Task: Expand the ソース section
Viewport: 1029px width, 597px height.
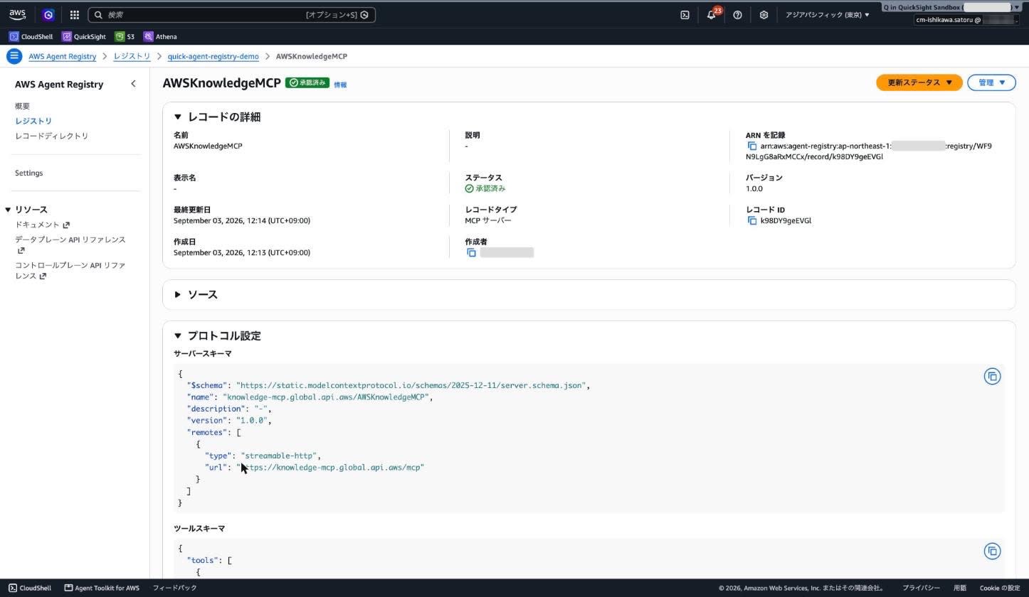Action: pyautogui.click(x=178, y=294)
